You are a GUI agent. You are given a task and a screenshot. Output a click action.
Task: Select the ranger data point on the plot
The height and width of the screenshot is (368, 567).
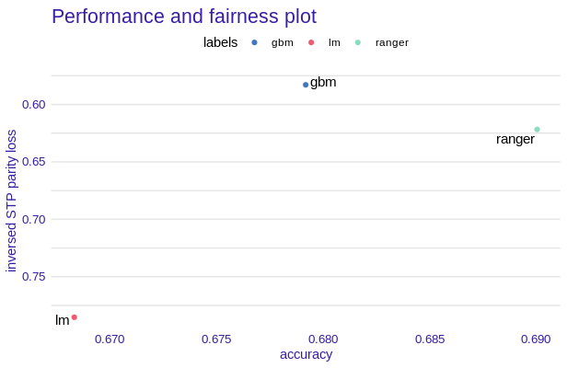537,130
